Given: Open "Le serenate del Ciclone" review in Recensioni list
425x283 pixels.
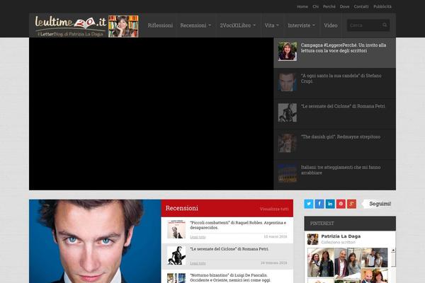Looking at the screenshot, I should click(229, 249).
